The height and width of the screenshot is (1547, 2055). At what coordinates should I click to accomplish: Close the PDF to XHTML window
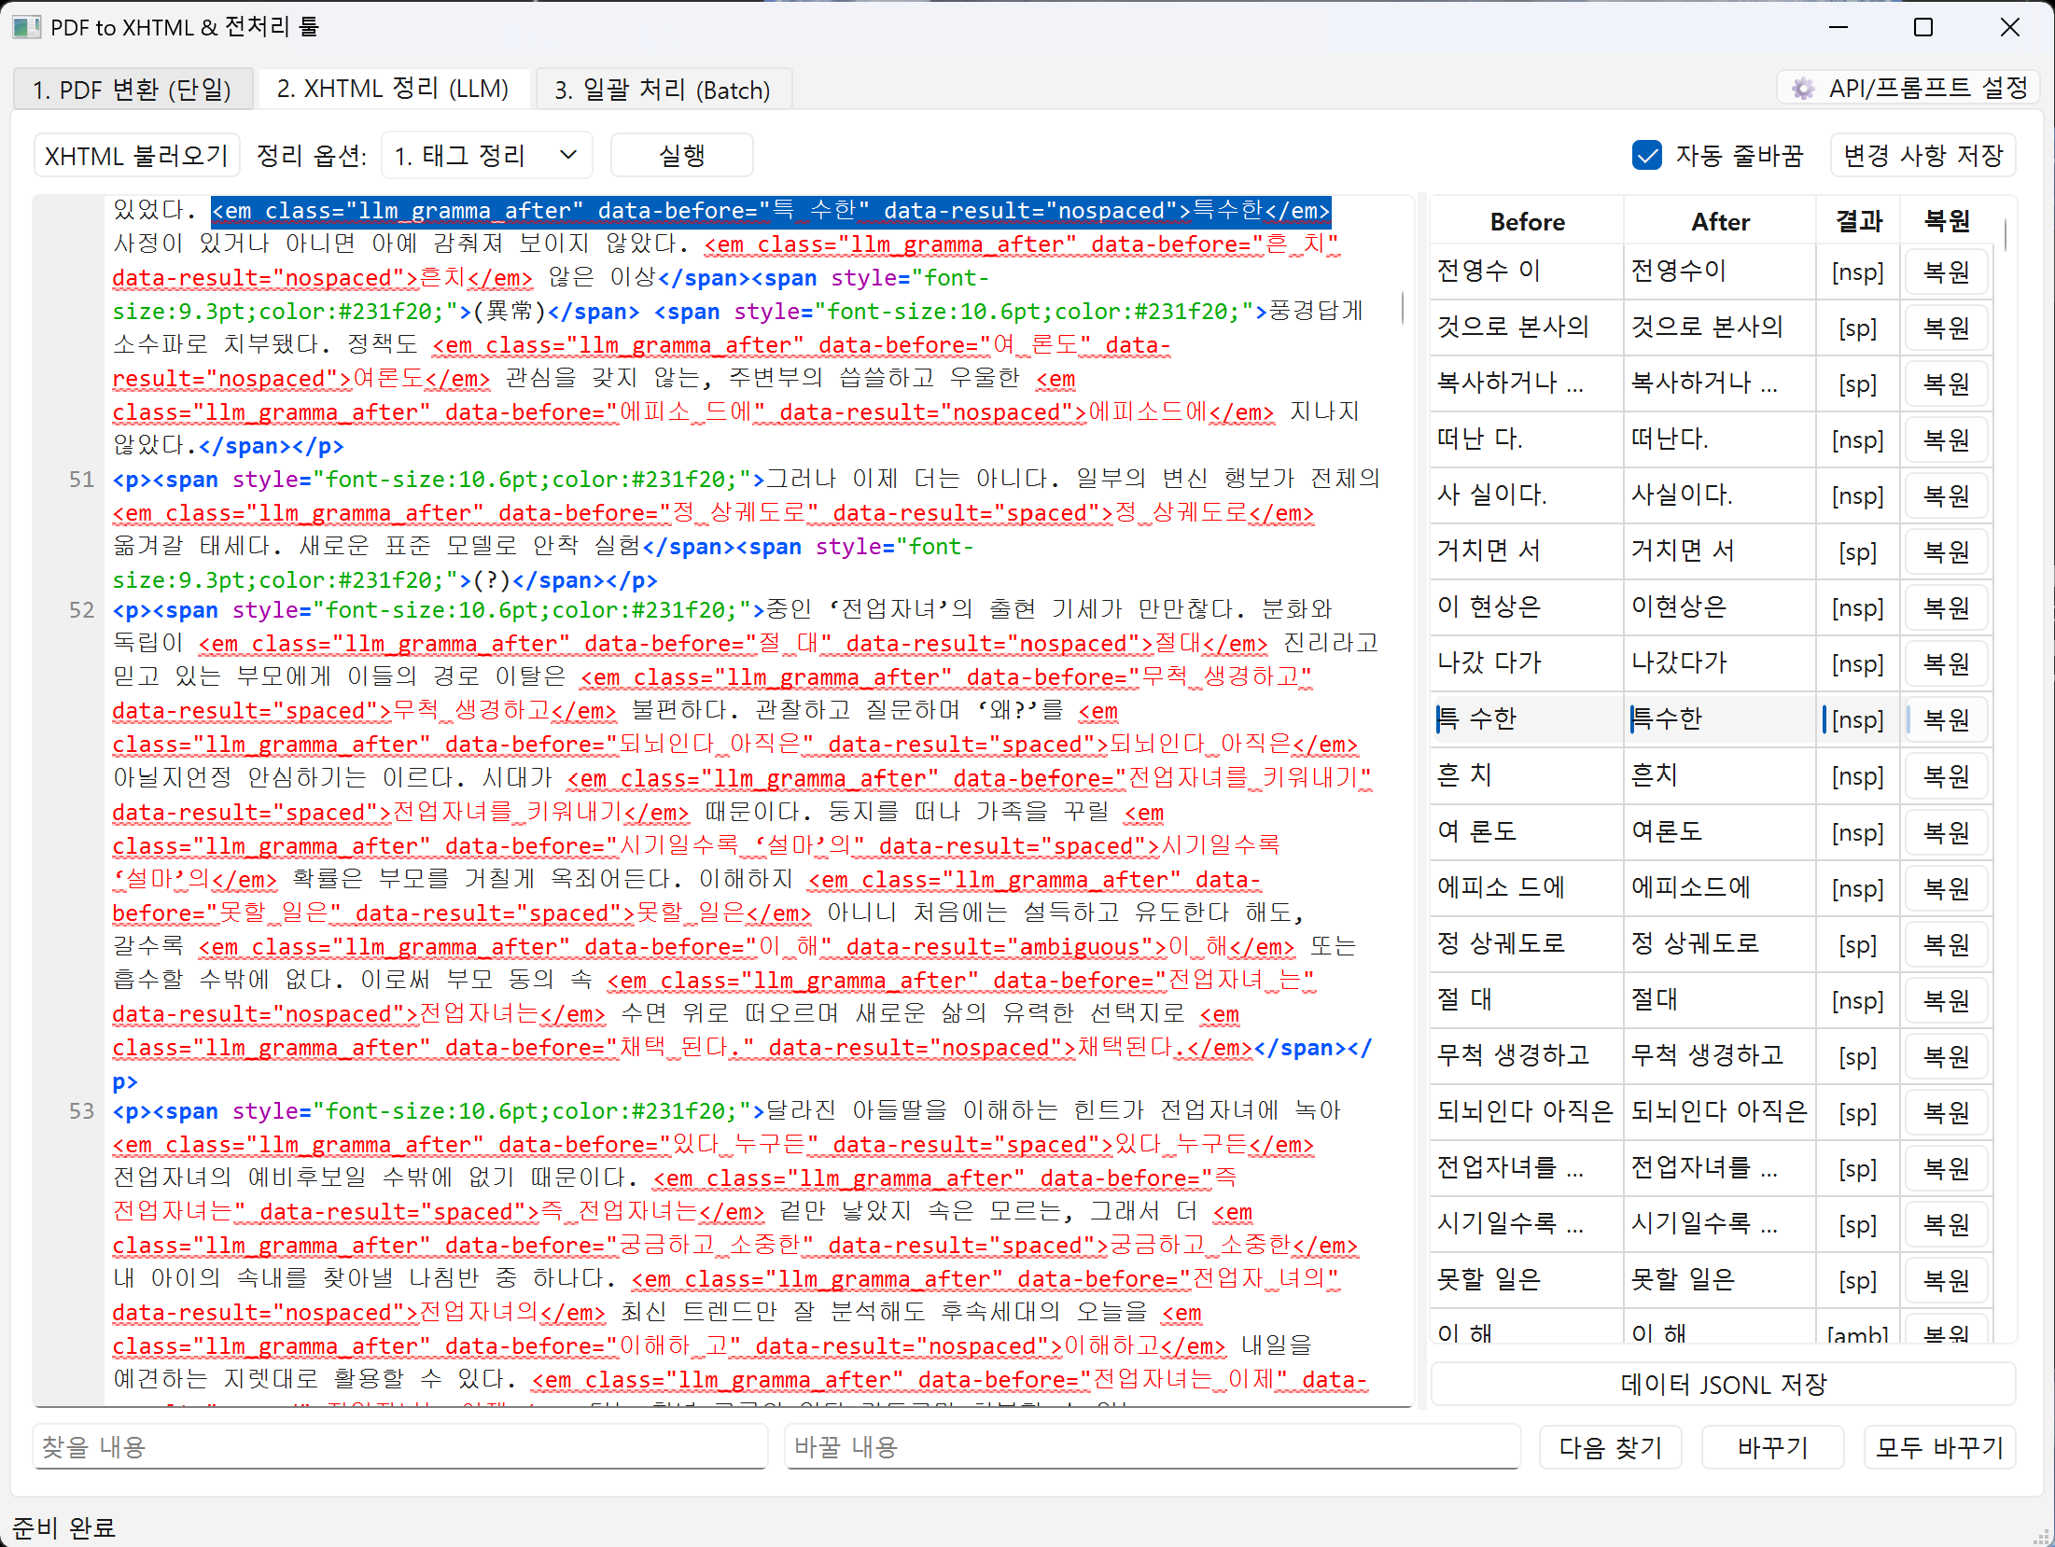2009,27
